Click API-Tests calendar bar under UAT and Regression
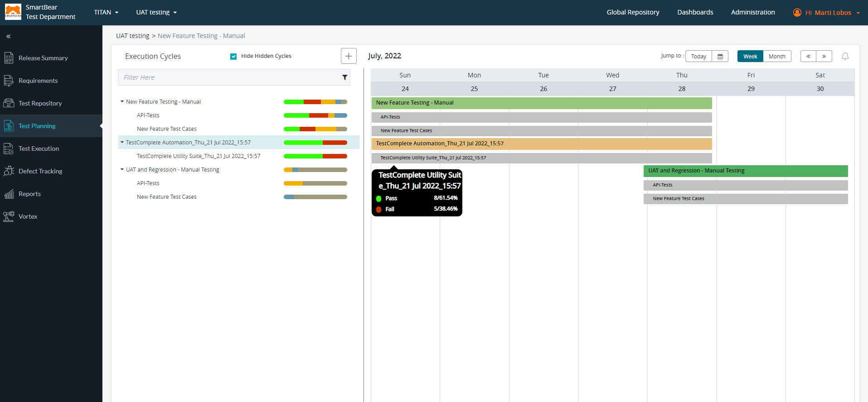Image resolution: width=868 pixels, height=402 pixels. pyautogui.click(x=746, y=185)
